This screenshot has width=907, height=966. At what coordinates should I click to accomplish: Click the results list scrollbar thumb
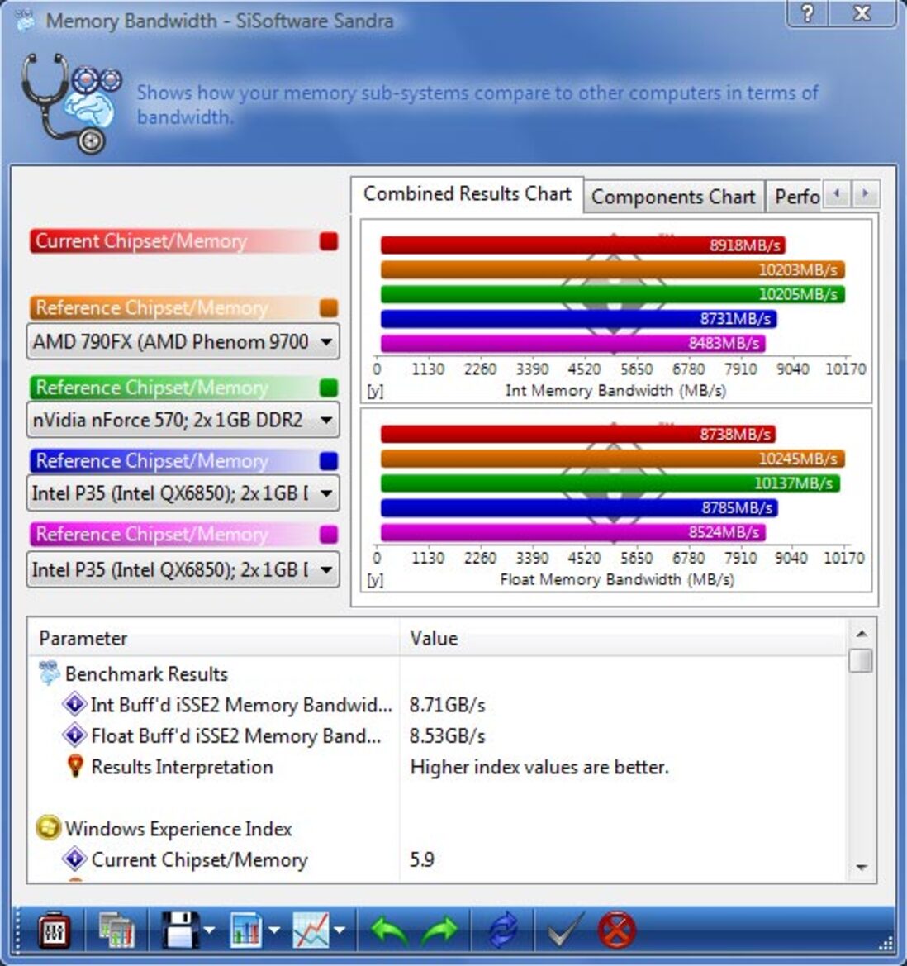(x=861, y=660)
